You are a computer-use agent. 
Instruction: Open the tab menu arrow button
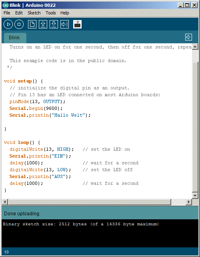point(188,37)
